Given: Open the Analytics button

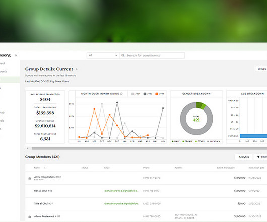Looking at the screenshot, I should coord(244,157).
